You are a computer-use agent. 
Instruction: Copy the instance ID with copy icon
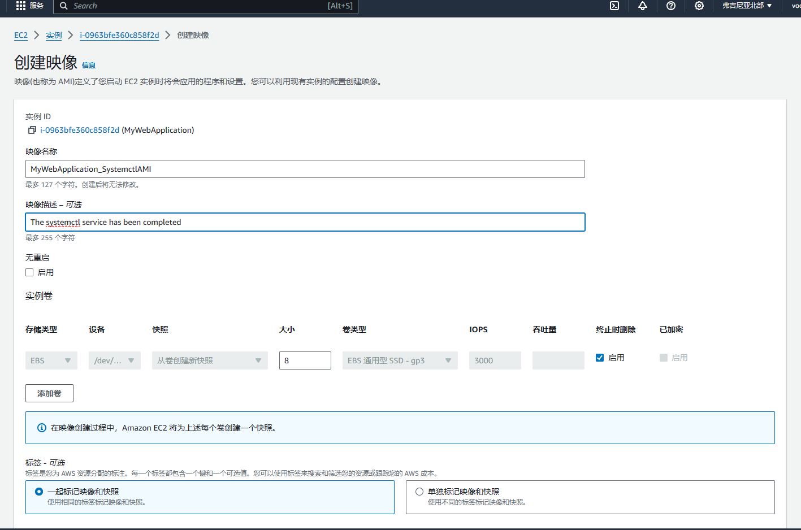point(32,130)
